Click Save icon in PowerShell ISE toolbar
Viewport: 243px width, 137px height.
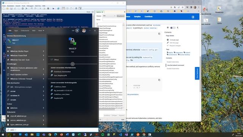(x=11, y=8)
